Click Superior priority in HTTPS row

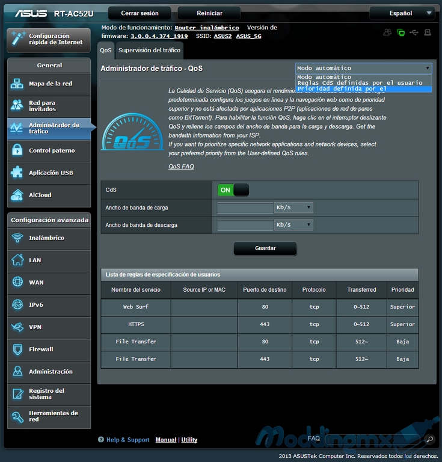[402, 324]
